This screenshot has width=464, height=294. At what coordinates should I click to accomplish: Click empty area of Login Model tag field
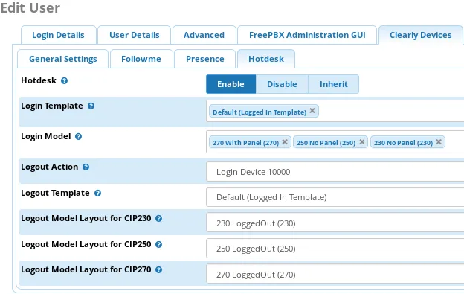[454, 142]
